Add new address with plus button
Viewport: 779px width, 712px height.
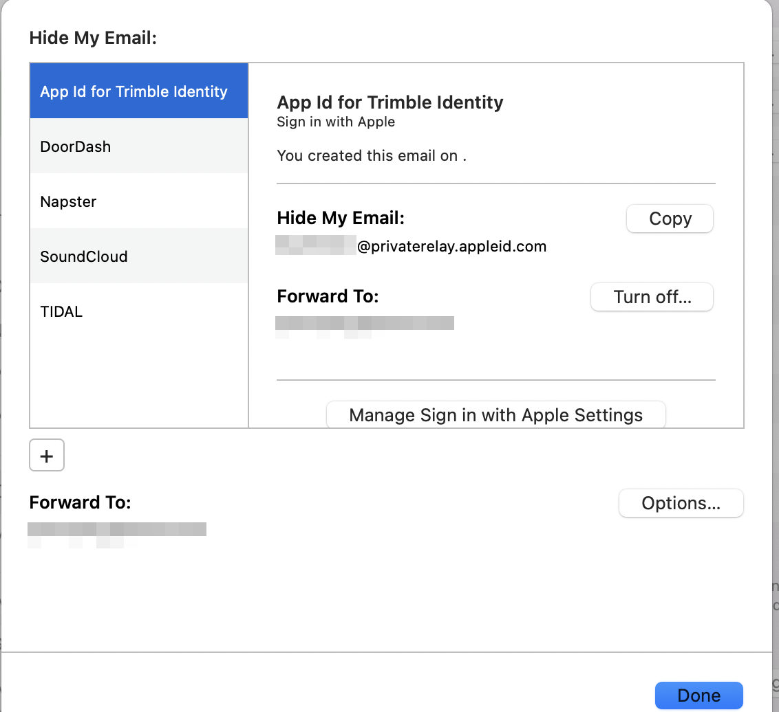click(47, 456)
